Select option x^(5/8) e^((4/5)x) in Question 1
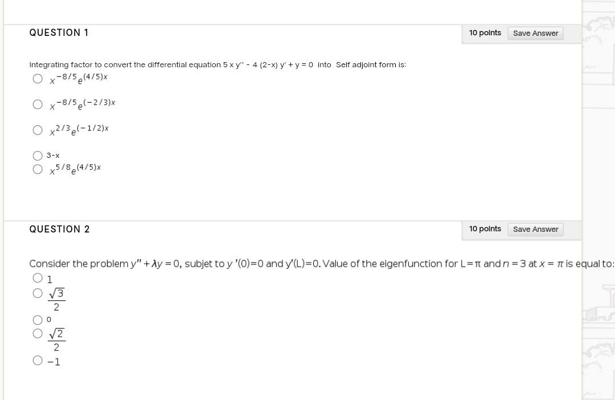615x400 pixels. 38,169
